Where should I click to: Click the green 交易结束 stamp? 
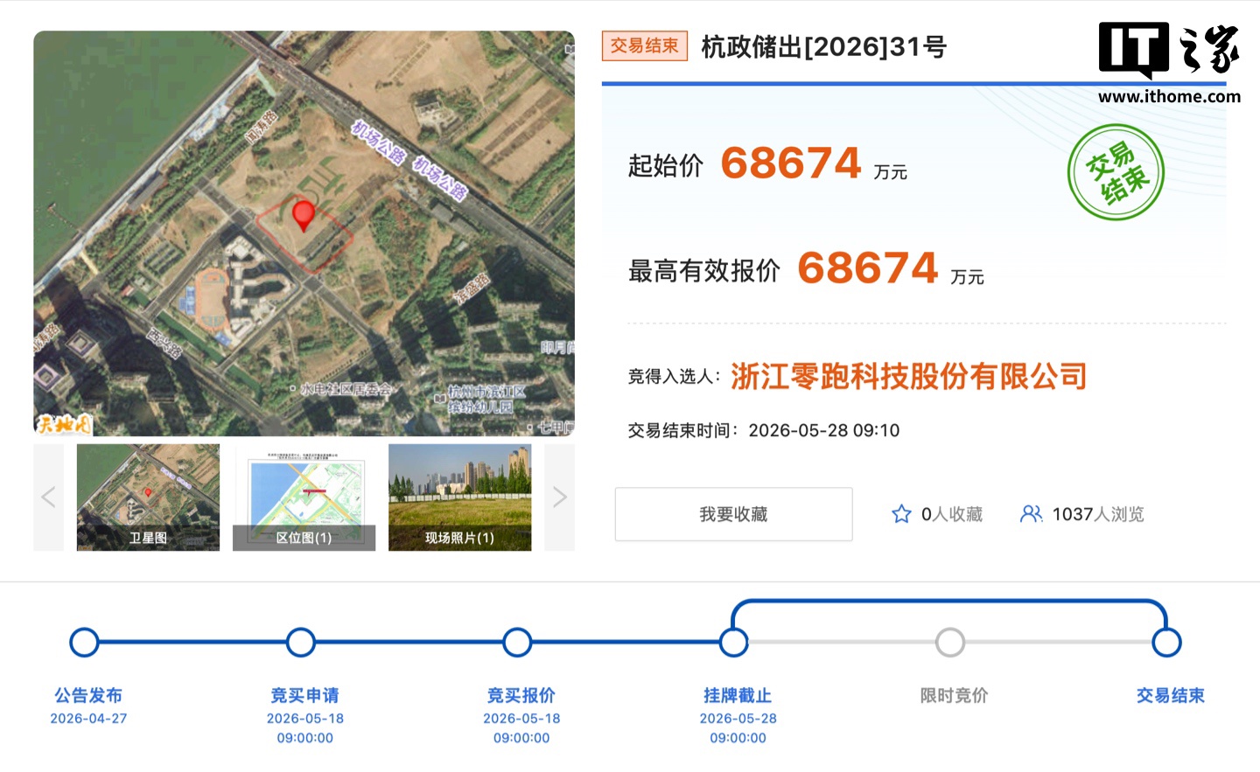(x=1116, y=172)
